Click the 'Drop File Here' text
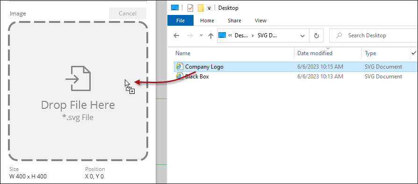 pos(78,105)
